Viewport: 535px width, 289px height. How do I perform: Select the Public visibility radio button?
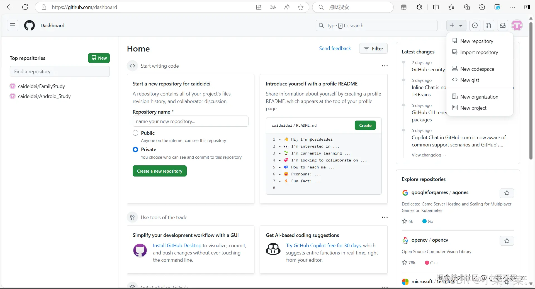(135, 133)
